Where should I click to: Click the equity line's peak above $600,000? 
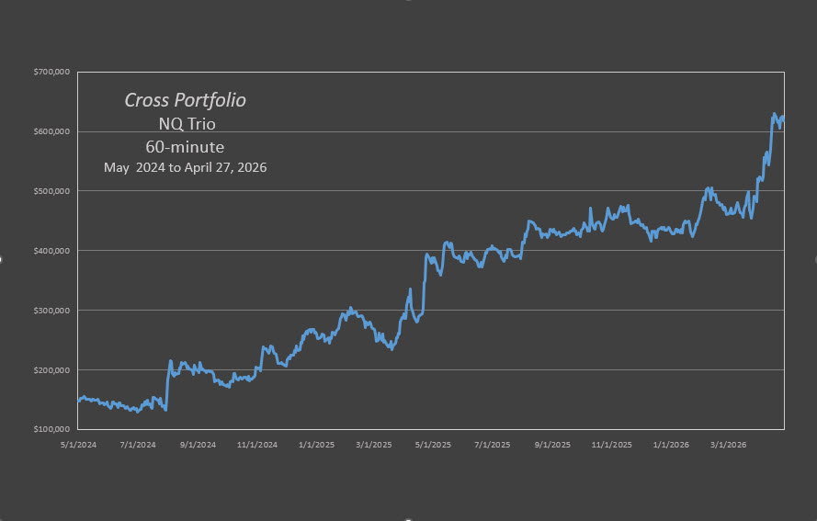[773, 115]
